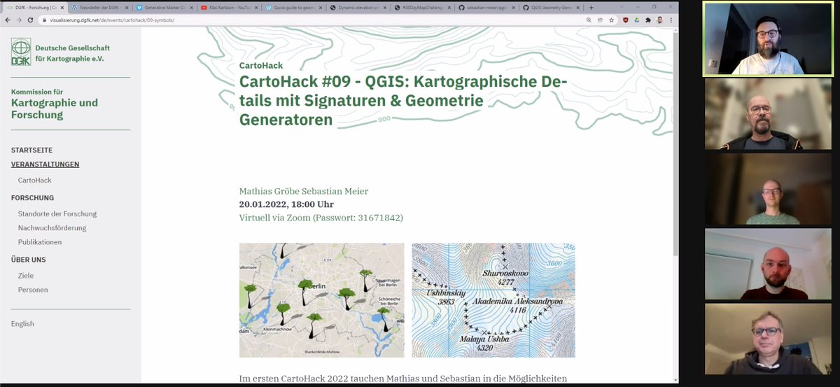The width and height of the screenshot is (840, 387).
Task: Close the DGfK - Forschung tab
Action: (62, 7)
